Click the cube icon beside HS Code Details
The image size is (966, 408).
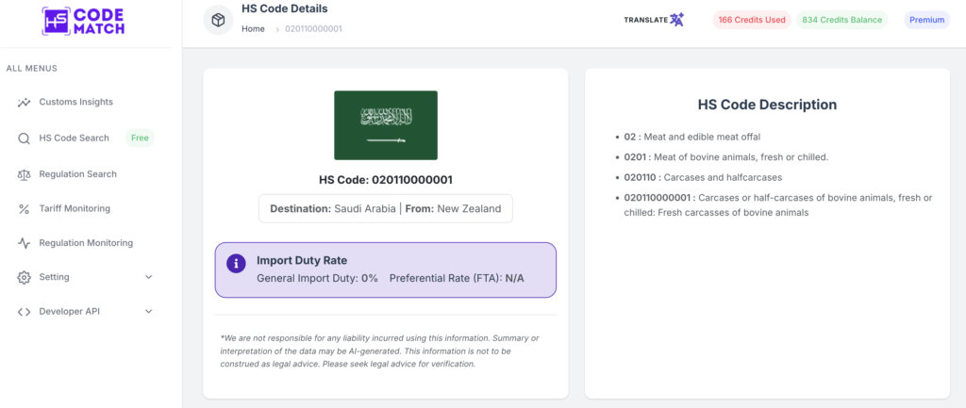pyautogui.click(x=218, y=20)
